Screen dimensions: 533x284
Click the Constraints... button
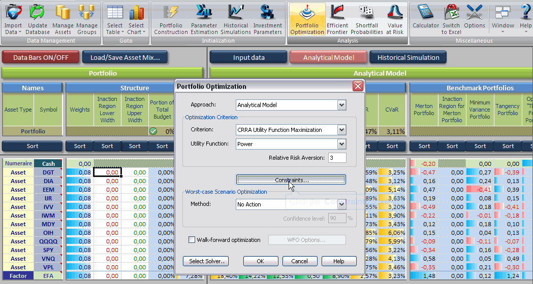(x=291, y=180)
